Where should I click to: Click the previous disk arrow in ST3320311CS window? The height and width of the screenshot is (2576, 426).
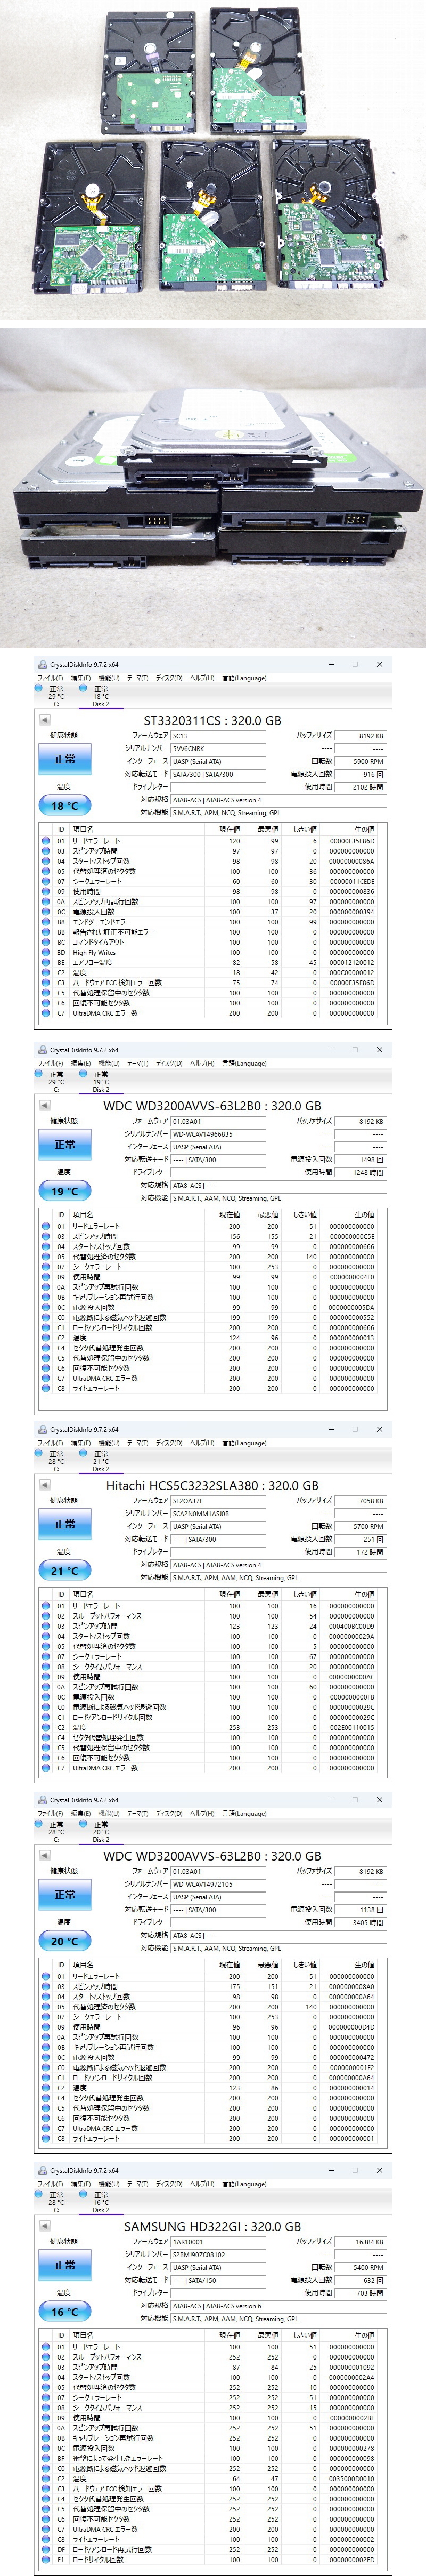click(44, 720)
